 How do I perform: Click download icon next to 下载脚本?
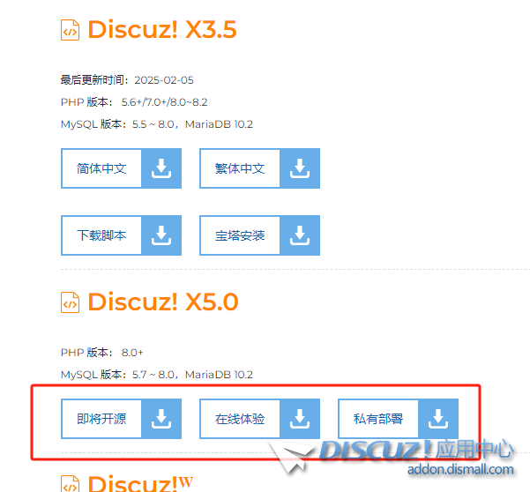tap(161, 235)
